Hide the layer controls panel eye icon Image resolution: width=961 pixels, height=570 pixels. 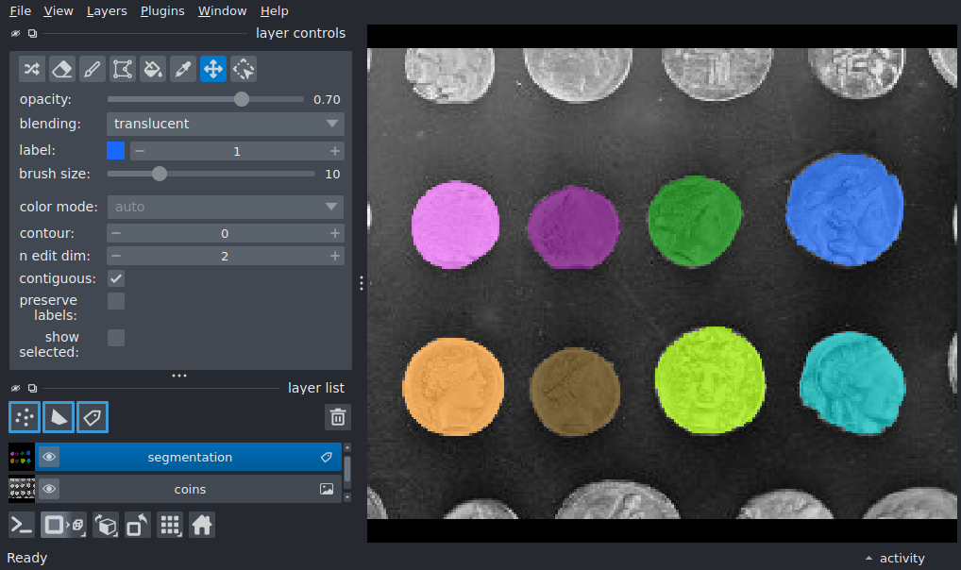coord(15,34)
